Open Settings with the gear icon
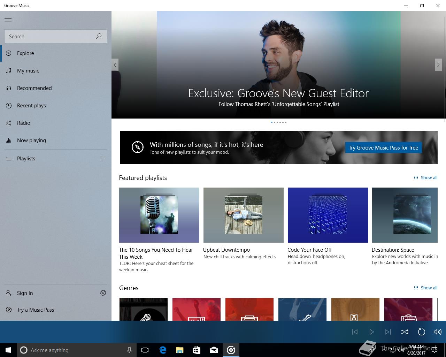446x357 pixels. (x=103, y=293)
